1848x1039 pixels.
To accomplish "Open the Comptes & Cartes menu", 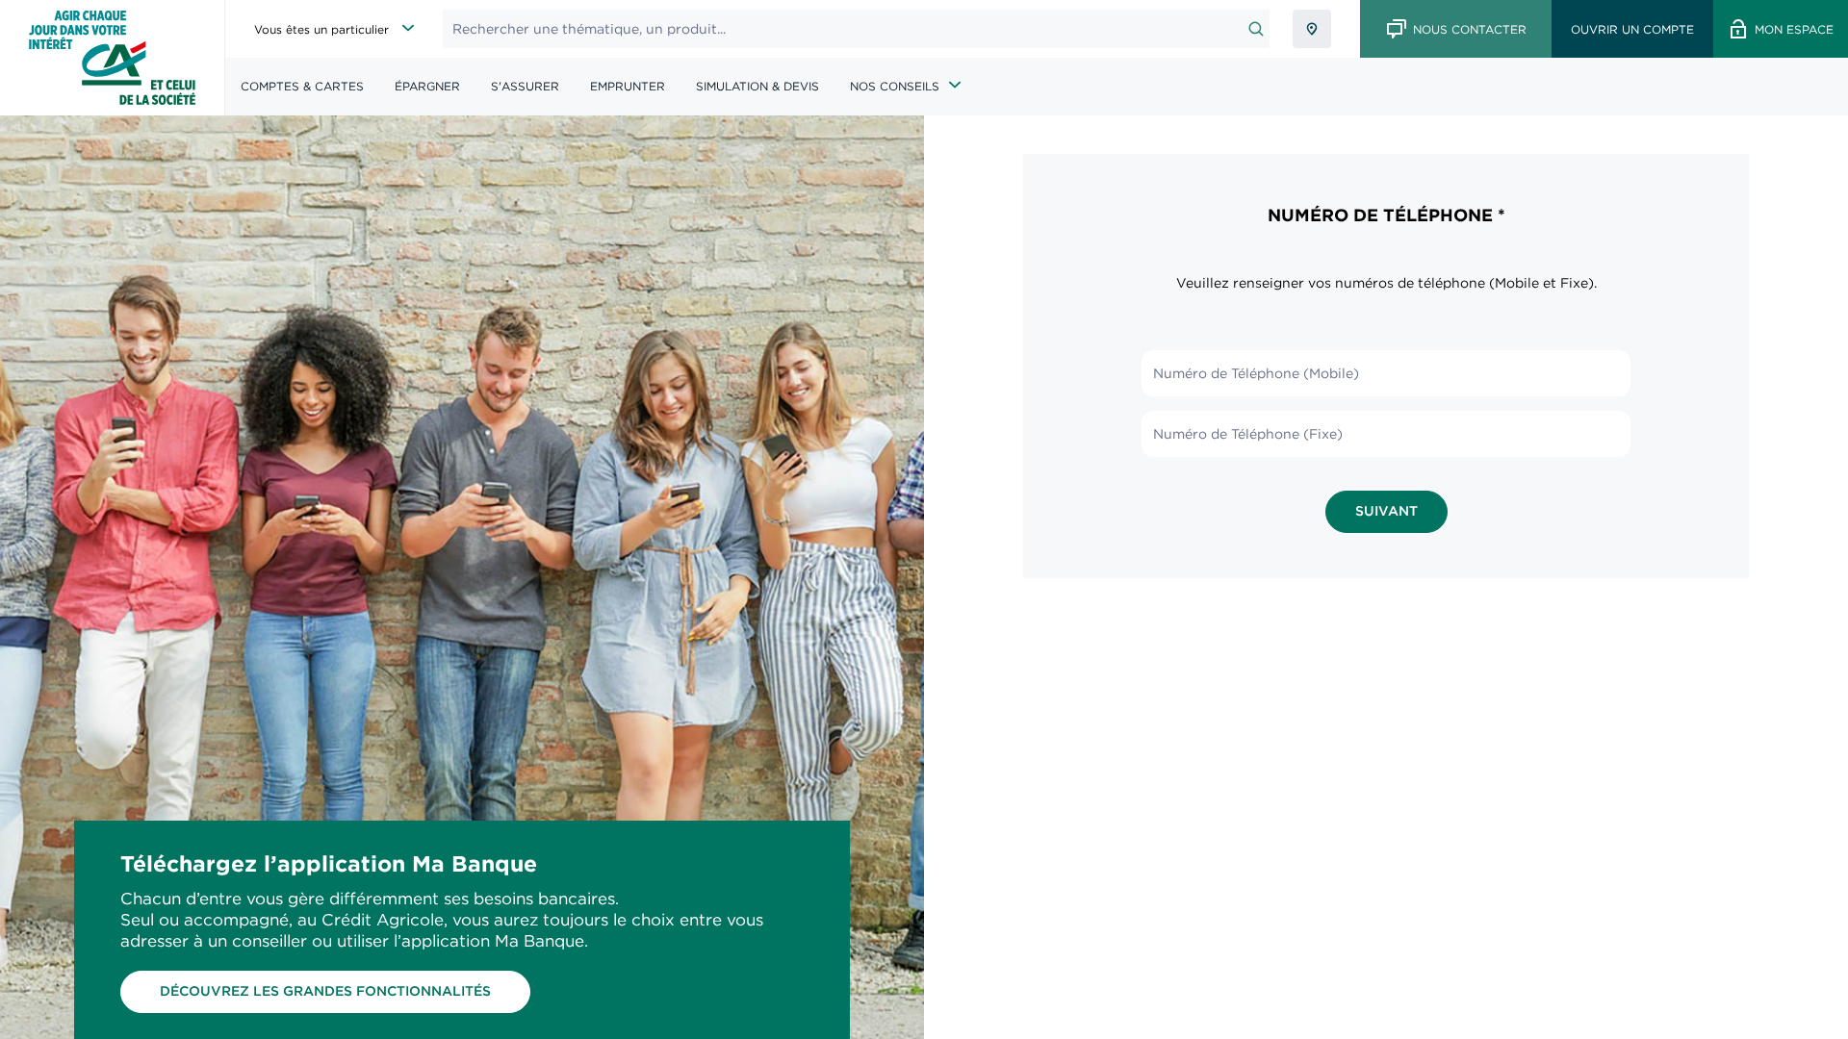I will tap(302, 87).
